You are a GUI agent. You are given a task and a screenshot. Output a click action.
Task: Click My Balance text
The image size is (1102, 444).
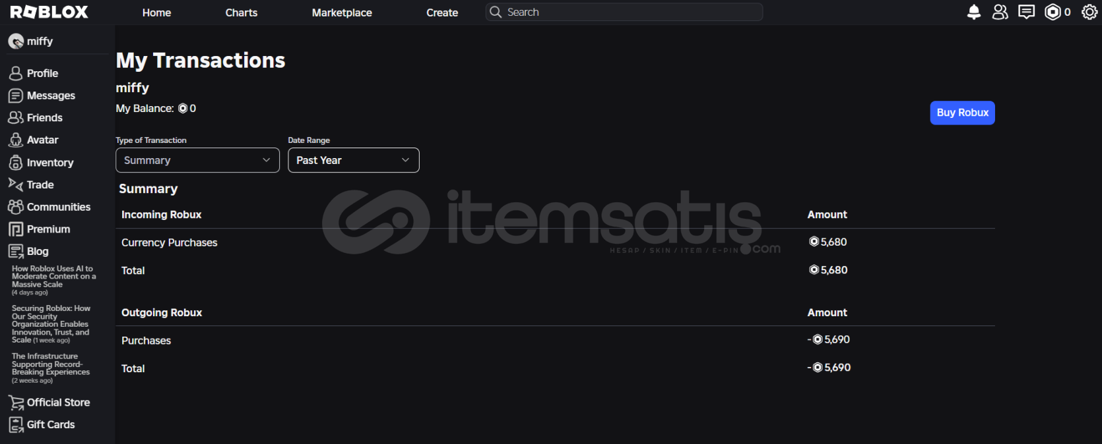(x=145, y=109)
